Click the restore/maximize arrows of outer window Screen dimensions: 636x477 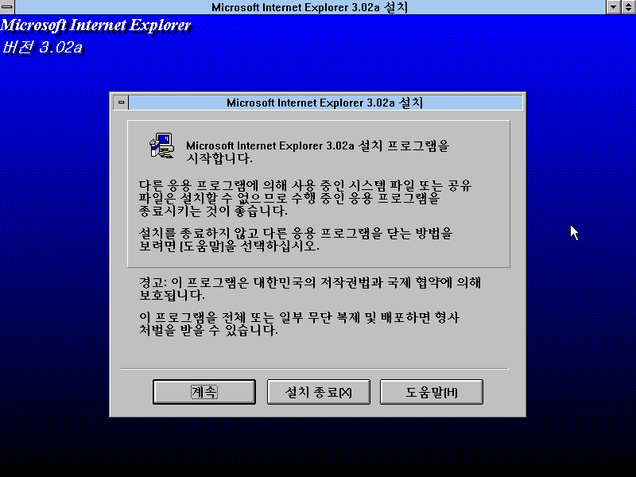[628, 6]
